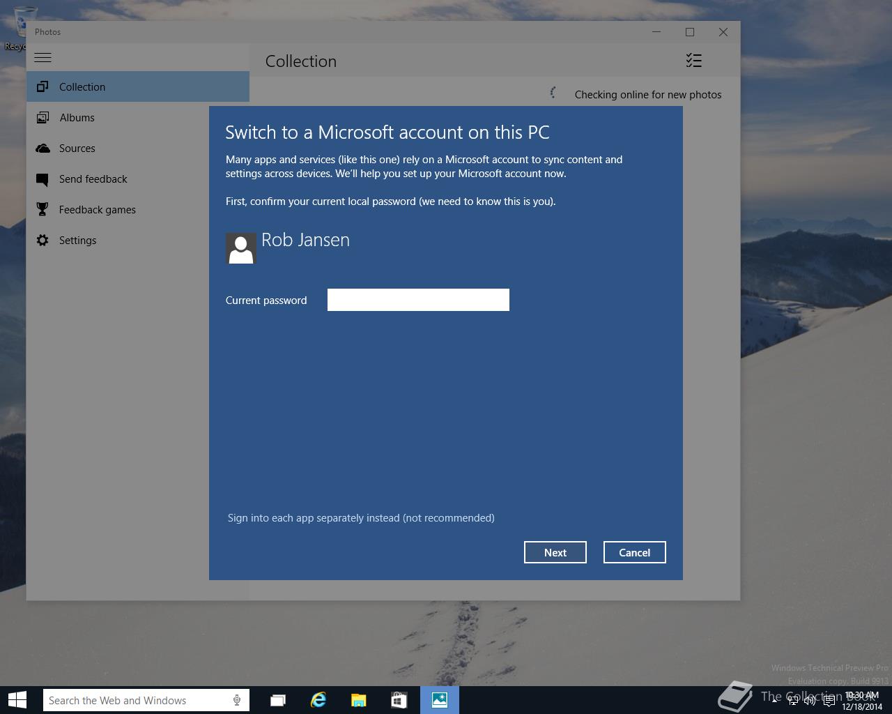Close the Photos window
This screenshot has height=714, width=892.
pyautogui.click(x=723, y=32)
